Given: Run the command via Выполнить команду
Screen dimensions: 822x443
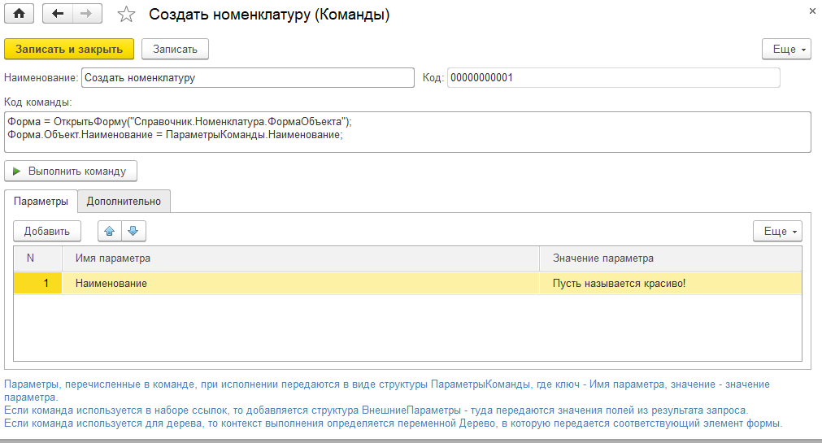Looking at the screenshot, I should click(x=71, y=171).
